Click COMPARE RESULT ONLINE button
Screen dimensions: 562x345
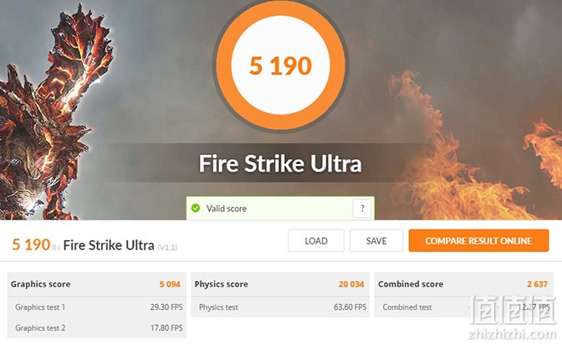tap(478, 240)
